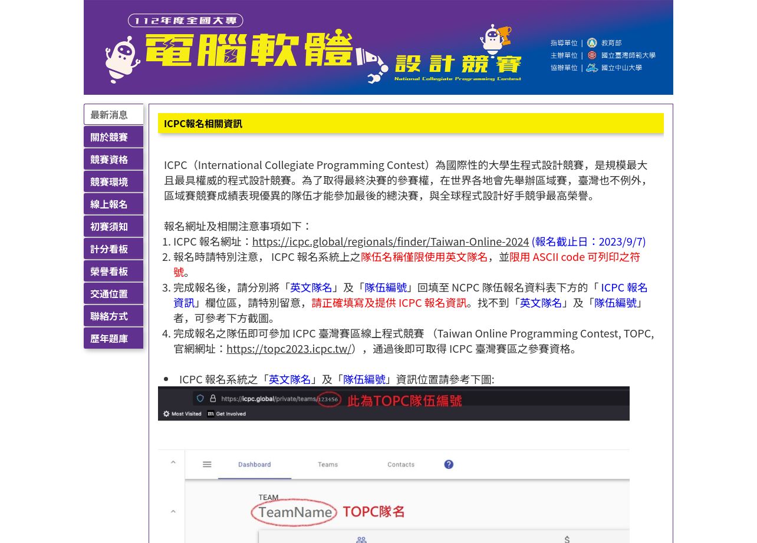This screenshot has width=757, height=543.
Task: Click the Dashboard tab in the screenshot image
Action: (x=255, y=465)
